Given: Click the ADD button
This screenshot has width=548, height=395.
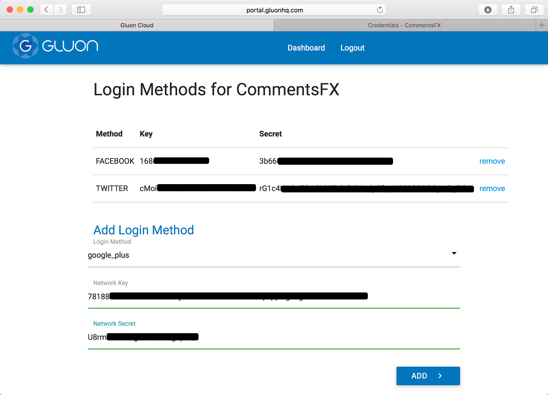Looking at the screenshot, I should pos(428,376).
